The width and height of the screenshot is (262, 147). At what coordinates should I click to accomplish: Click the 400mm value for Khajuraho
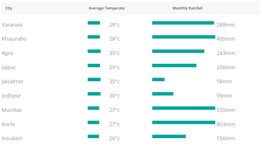pos(226,39)
